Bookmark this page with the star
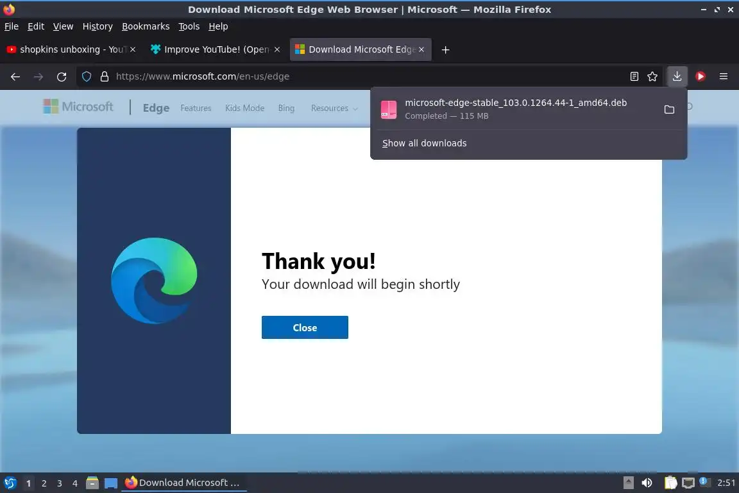Screen dimensions: 739x493 (x=652, y=76)
